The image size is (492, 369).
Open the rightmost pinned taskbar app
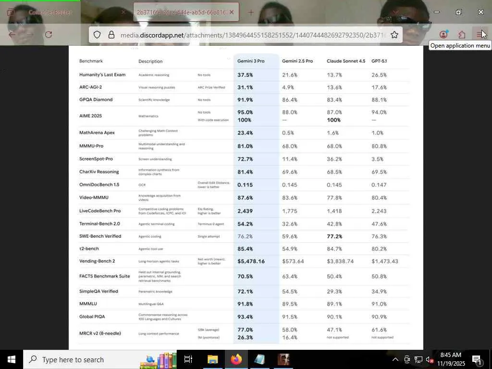click(x=283, y=359)
